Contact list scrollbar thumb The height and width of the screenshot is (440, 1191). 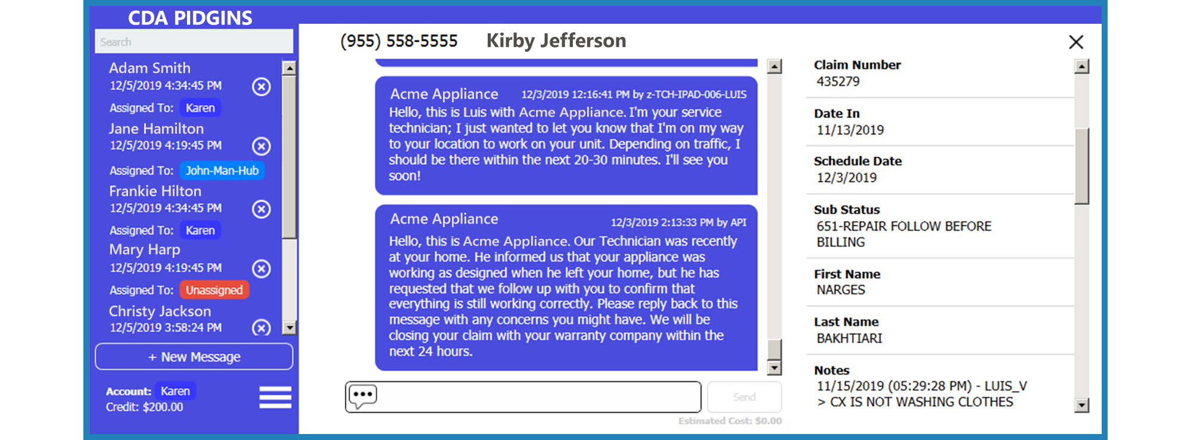coord(289,157)
